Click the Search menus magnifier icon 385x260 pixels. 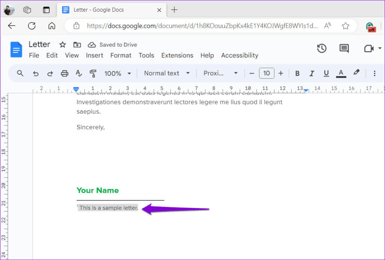pyautogui.click(x=20, y=74)
